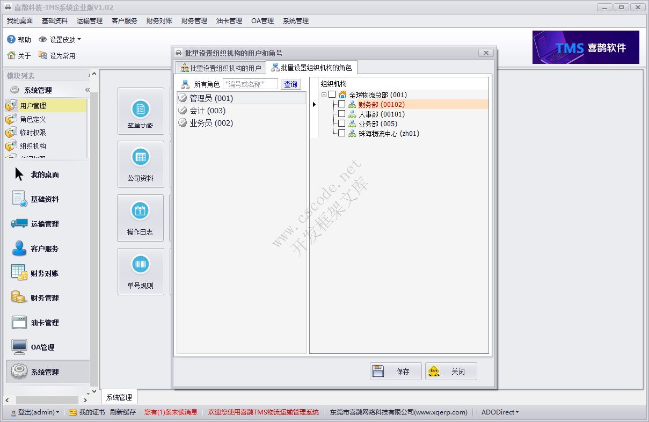Click the module list scroll-down arrow
649x422 pixels.
click(x=94, y=392)
